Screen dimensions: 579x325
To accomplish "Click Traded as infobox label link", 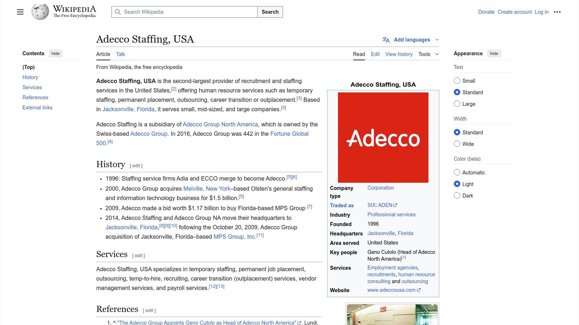I will (x=342, y=205).
